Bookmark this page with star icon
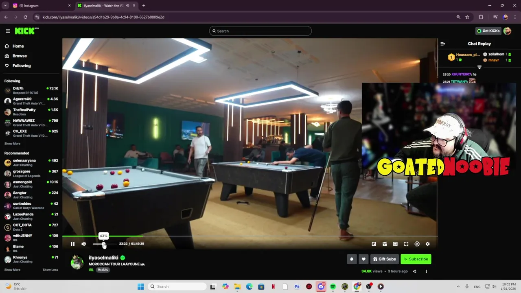Image resolution: width=521 pixels, height=293 pixels. pyautogui.click(x=467, y=17)
